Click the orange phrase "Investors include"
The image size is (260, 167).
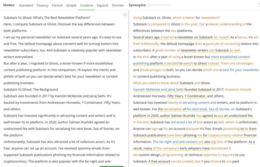coord(238,89)
